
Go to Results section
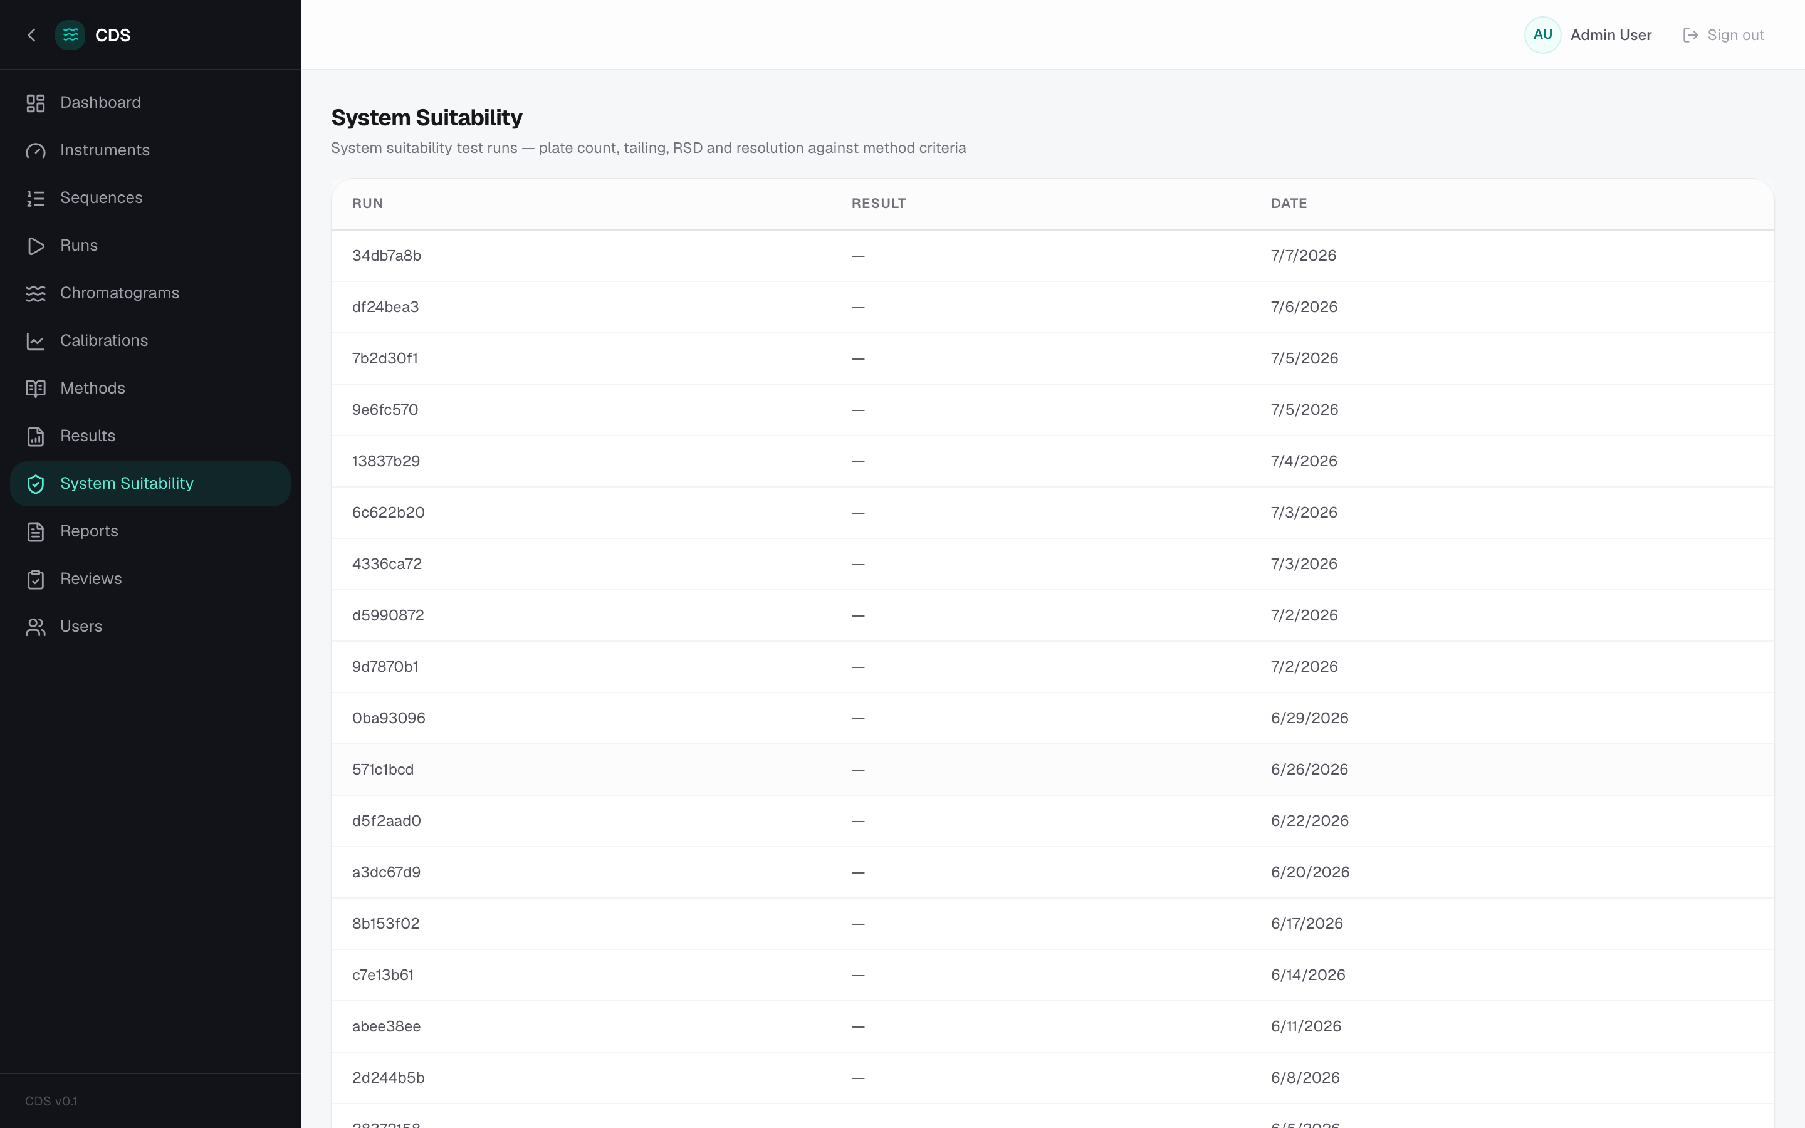point(150,436)
